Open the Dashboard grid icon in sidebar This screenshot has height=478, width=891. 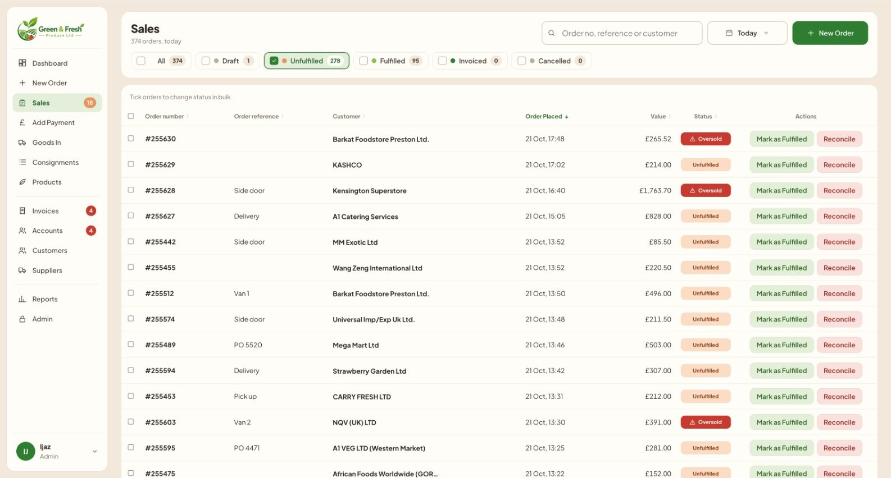[22, 63]
